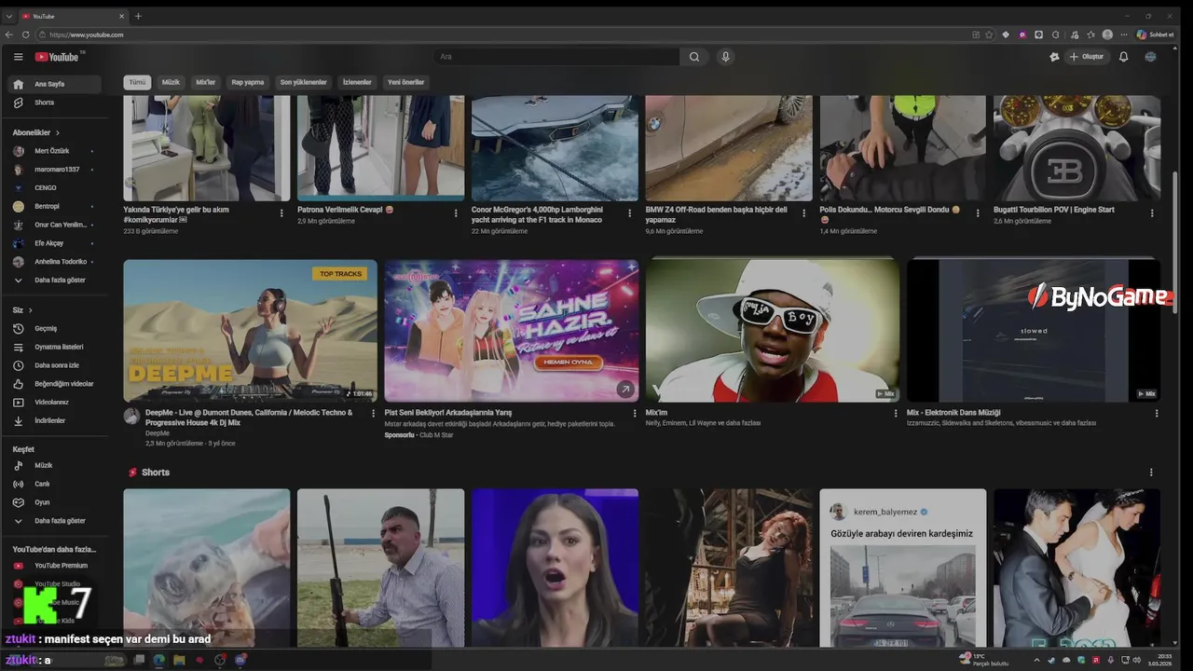This screenshot has width=1193, height=671.
Task: Open Videolarınız in sidebar
Action: click(x=54, y=403)
